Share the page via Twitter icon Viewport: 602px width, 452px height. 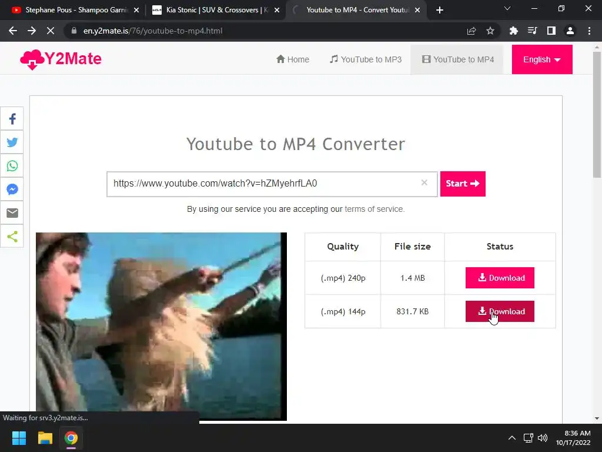[12, 142]
